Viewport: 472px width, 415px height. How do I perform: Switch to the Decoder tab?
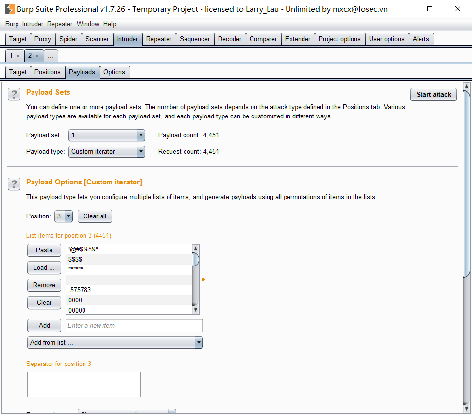230,39
